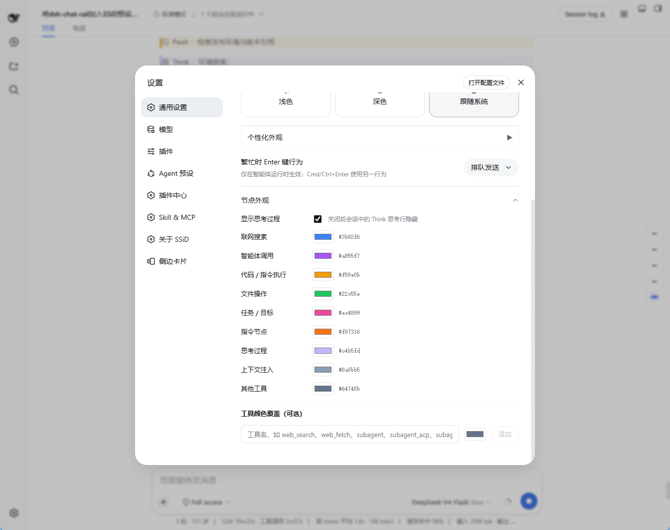The image size is (670, 530).
Task: Click the blue stop button in composer
Action: tap(528, 501)
